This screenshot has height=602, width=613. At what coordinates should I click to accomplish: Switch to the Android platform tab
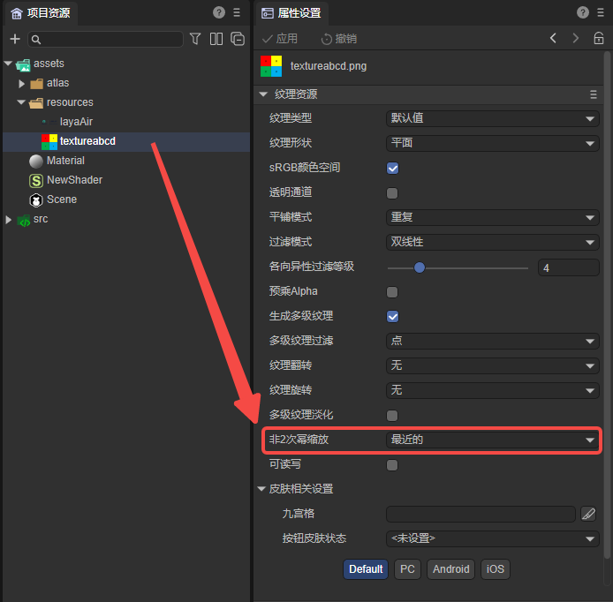(x=450, y=569)
